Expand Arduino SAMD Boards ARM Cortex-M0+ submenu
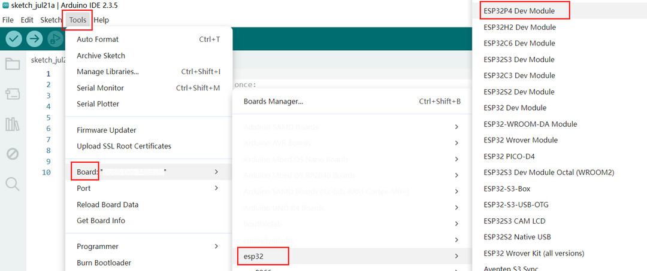The height and width of the screenshot is (271, 647). [352, 191]
